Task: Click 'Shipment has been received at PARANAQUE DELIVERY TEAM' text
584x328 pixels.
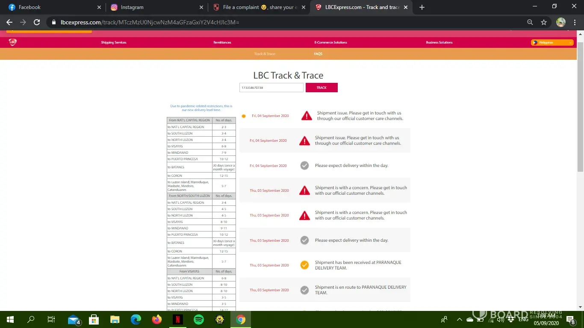Action: tap(358, 265)
